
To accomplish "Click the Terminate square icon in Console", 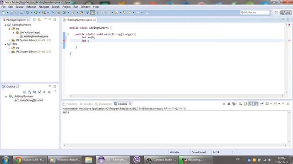I will 224,104.
